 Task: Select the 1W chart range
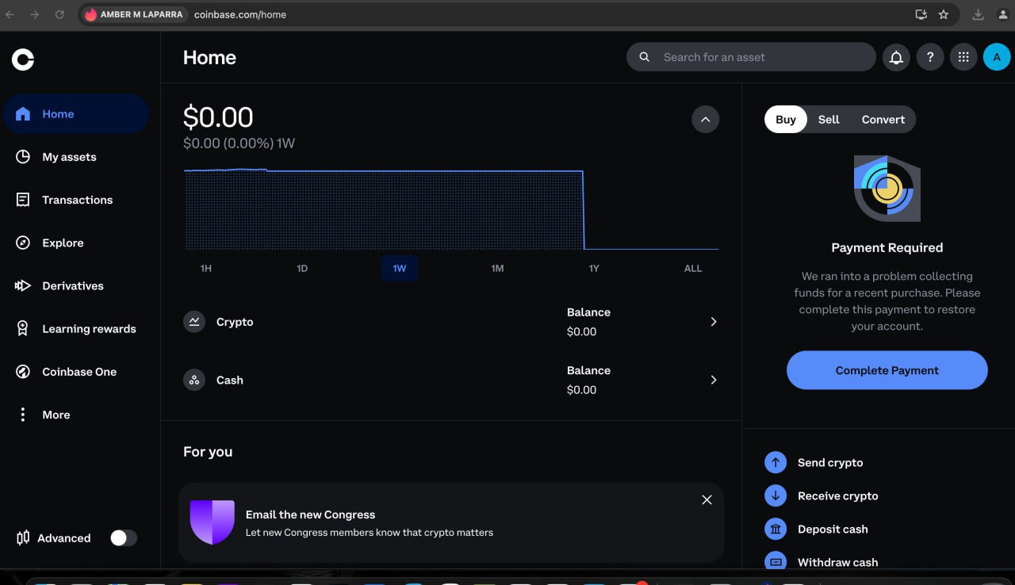click(400, 268)
